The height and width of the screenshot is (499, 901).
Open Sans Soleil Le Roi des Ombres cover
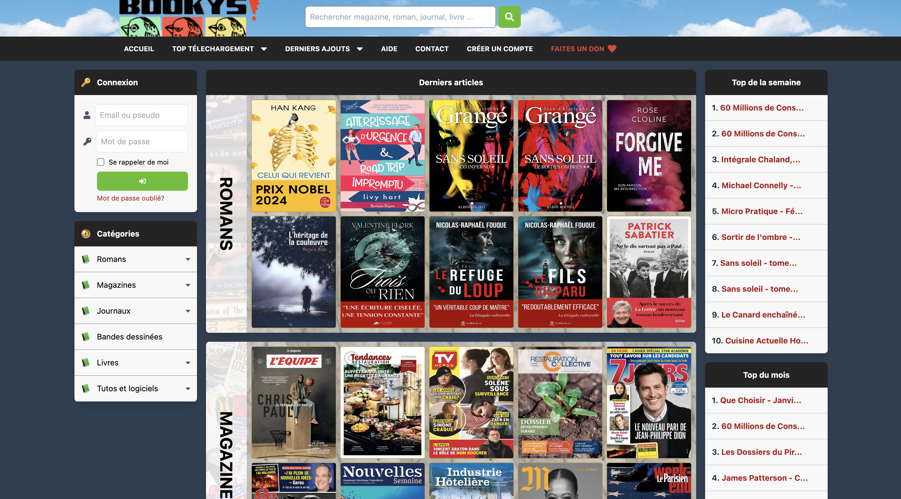pos(560,156)
